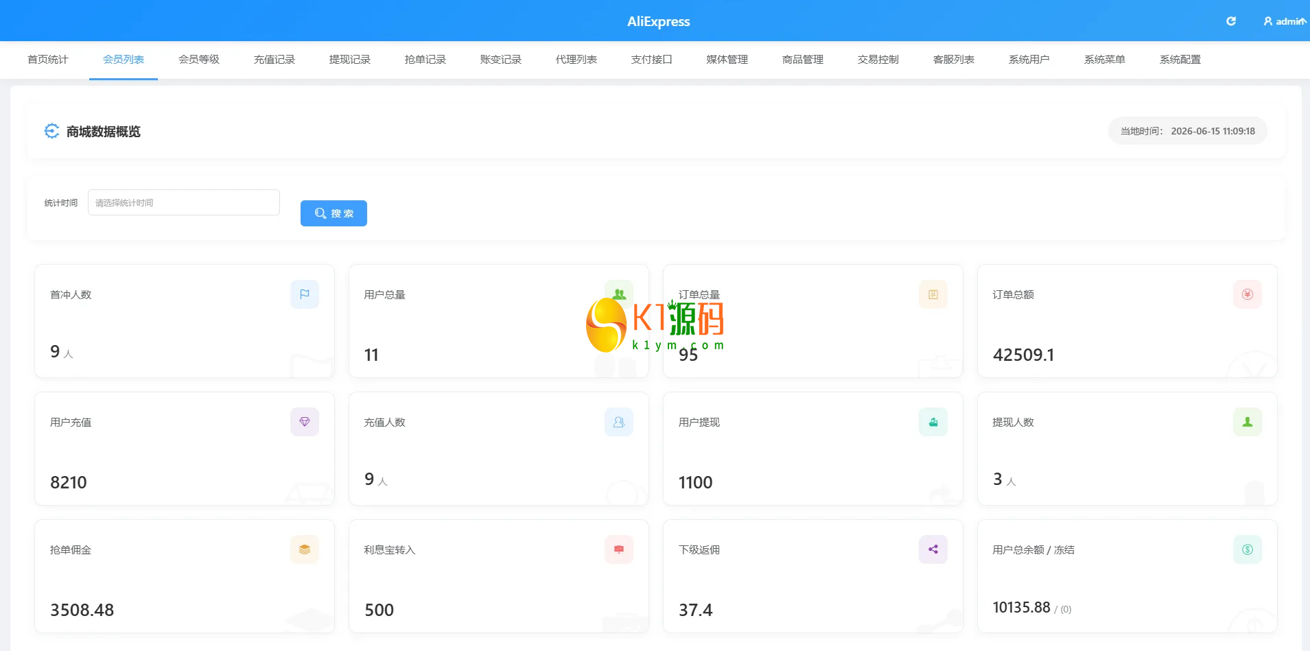Click the green person icon on 提现人数 card

coord(1248,422)
